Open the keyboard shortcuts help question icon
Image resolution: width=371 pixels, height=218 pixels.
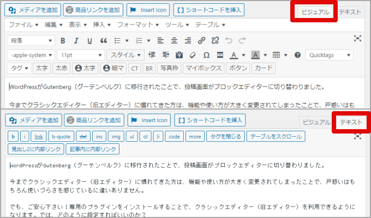(298, 55)
